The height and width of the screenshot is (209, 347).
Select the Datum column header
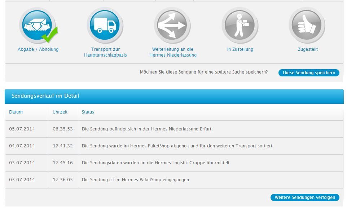(x=16, y=112)
